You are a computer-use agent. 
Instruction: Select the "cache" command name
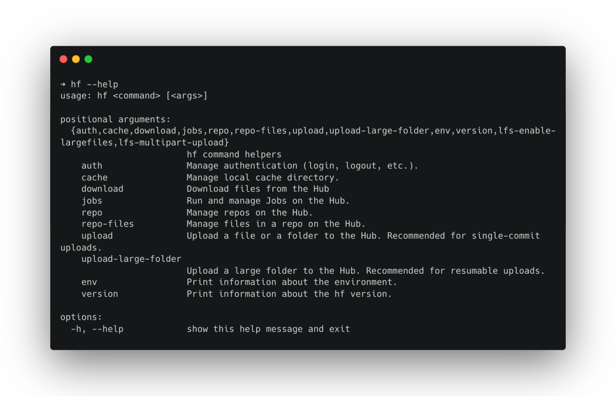[95, 177]
